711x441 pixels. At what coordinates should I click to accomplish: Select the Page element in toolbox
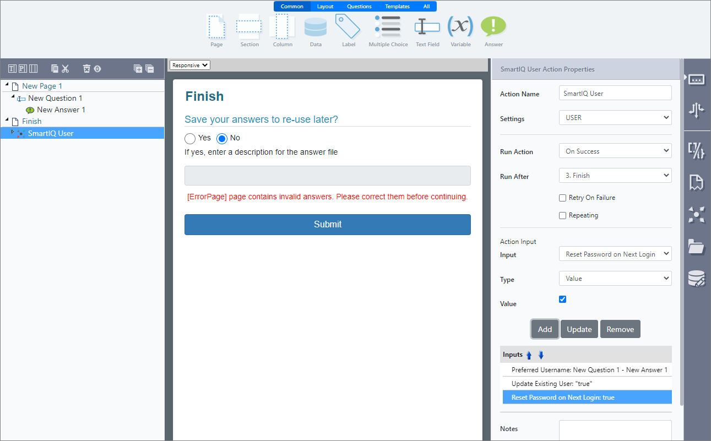pos(216,30)
